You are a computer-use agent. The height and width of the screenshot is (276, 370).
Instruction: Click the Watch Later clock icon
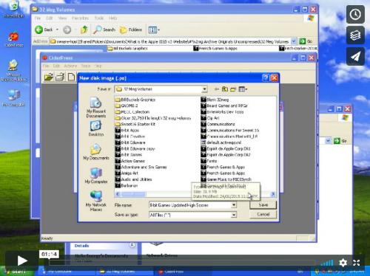[x=355, y=14]
